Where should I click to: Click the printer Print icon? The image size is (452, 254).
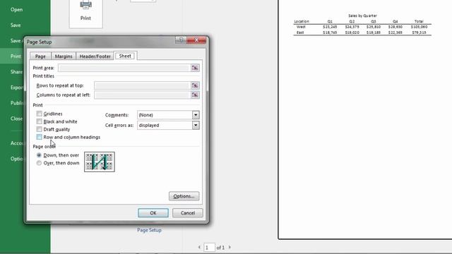pyautogui.click(x=85, y=6)
